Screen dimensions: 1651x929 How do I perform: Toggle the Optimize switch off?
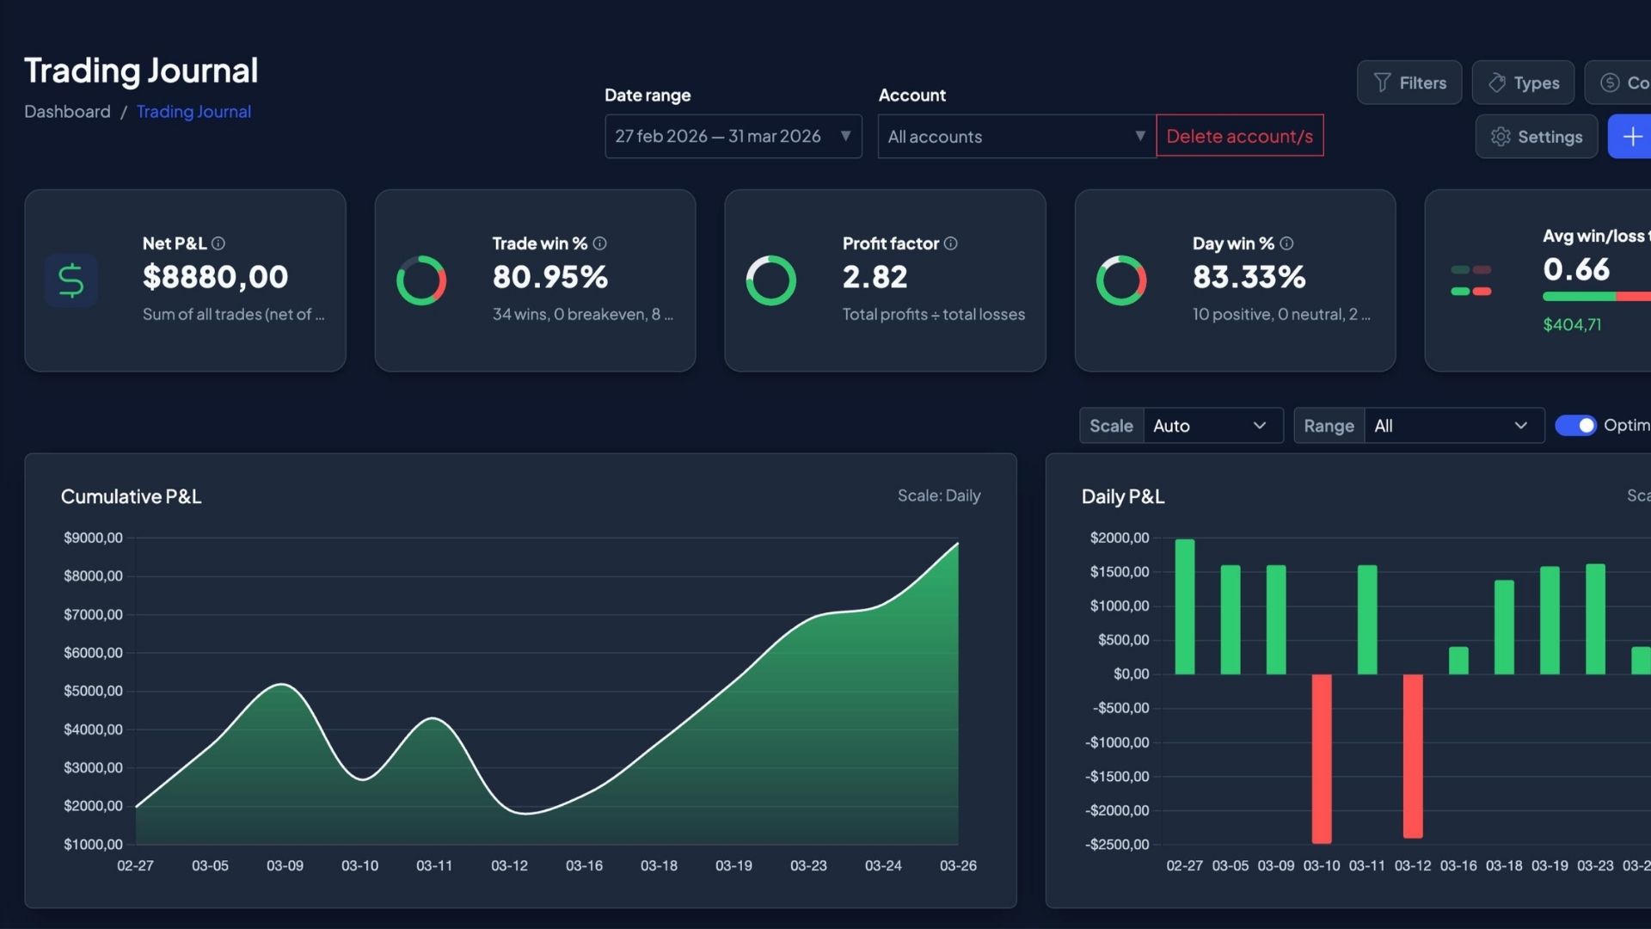(x=1575, y=426)
